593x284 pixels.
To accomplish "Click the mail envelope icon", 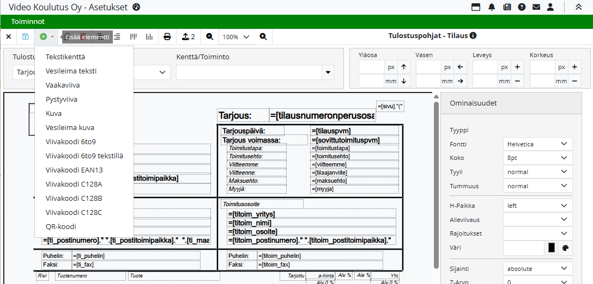I will 536,7.
